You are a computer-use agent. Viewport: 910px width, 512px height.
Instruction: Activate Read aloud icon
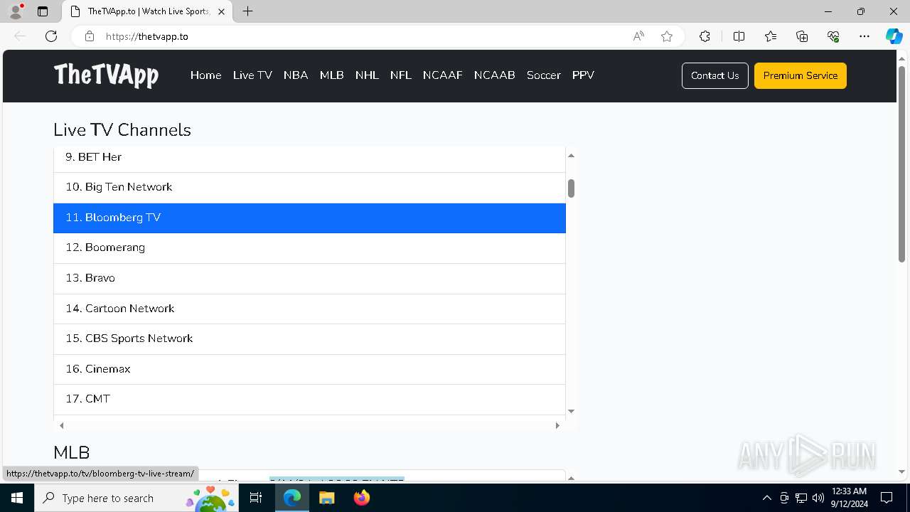638,36
